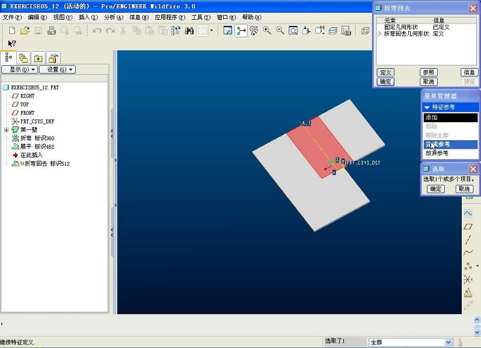Click the Open file folder icon
The width and height of the screenshot is (481, 348).
point(25,31)
